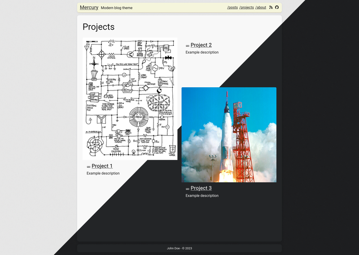The width and height of the screenshot is (359, 255).
Task: Click the icon beside Project 1
Action: click(x=88, y=167)
